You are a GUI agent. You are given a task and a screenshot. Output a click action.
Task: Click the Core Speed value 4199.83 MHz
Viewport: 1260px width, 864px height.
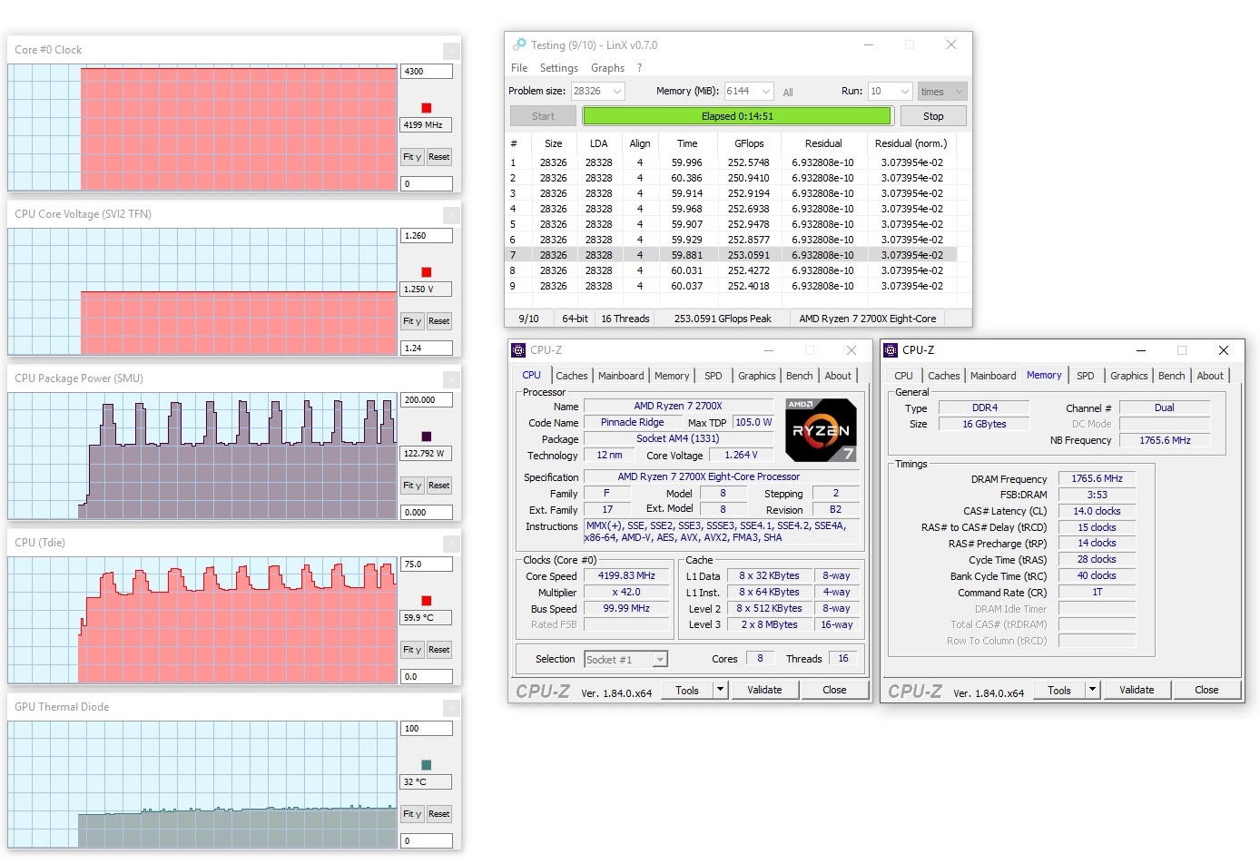[626, 576]
